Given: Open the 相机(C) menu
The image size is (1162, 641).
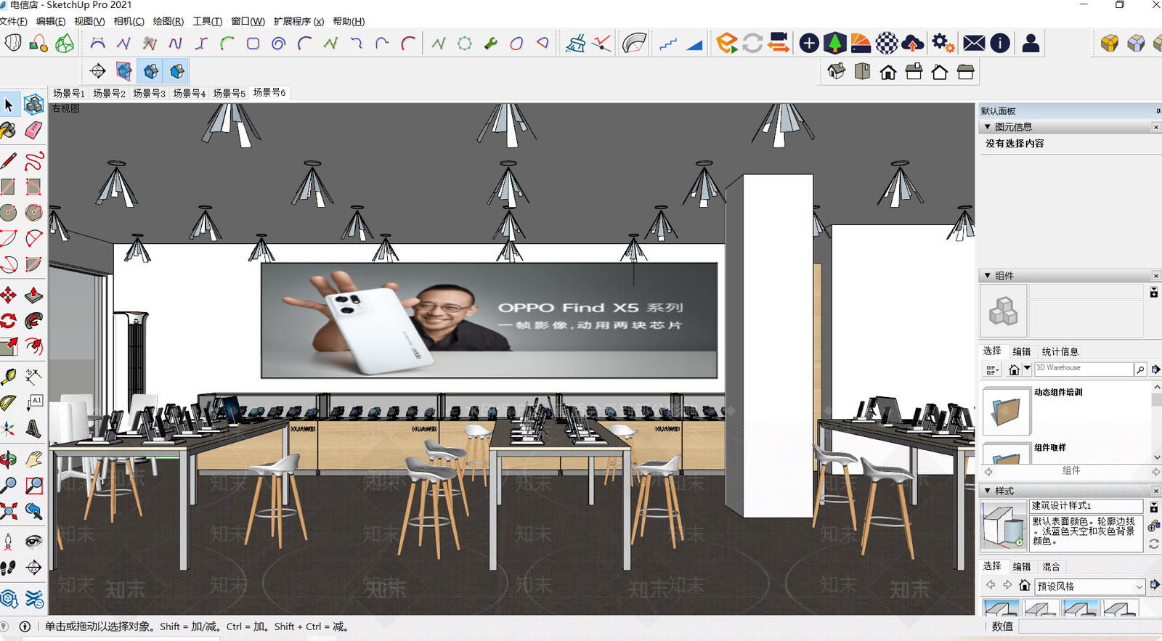Looking at the screenshot, I should (129, 22).
